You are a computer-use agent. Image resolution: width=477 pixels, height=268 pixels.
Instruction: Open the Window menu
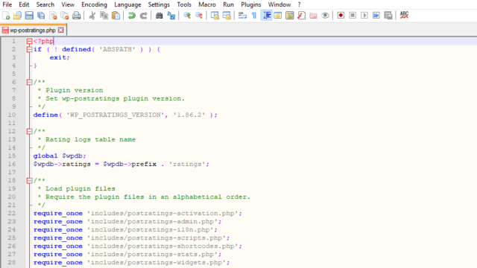pyautogui.click(x=279, y=4)
